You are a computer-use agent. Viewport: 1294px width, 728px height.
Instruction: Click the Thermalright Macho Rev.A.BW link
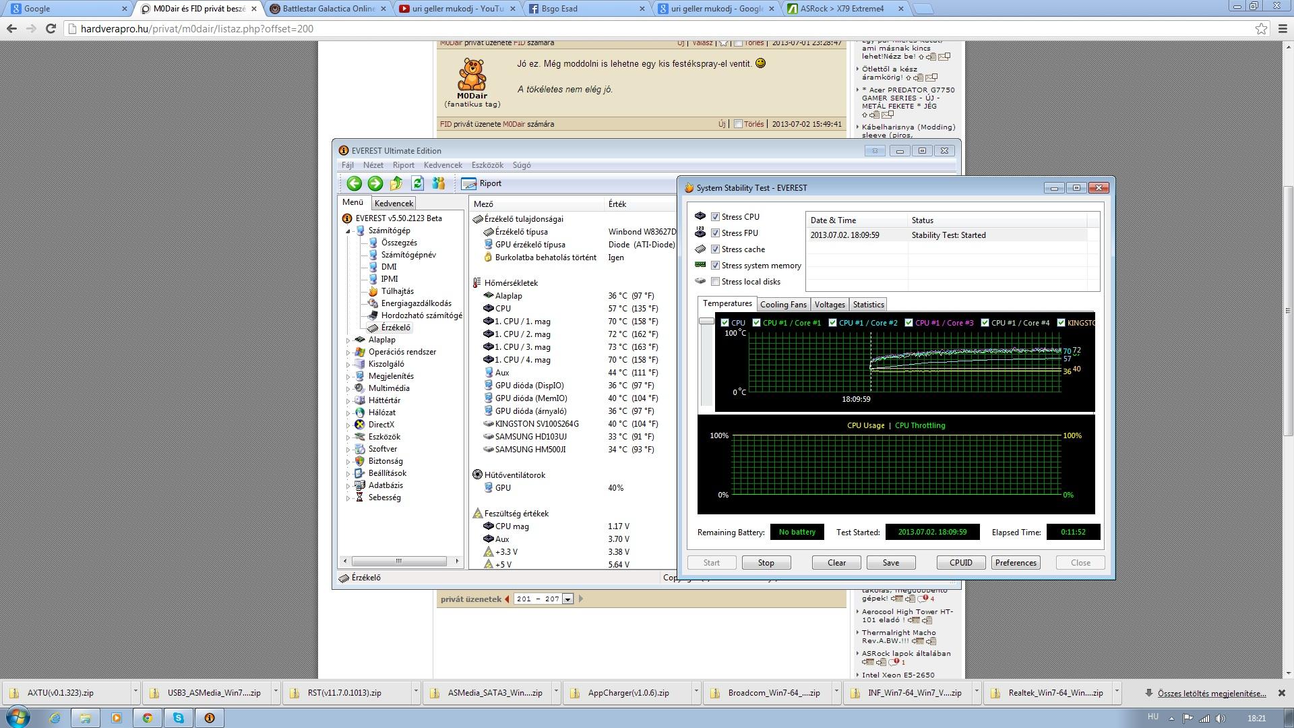click(x=898, y=637)
